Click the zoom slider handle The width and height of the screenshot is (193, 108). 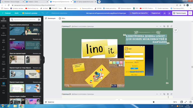154,102
